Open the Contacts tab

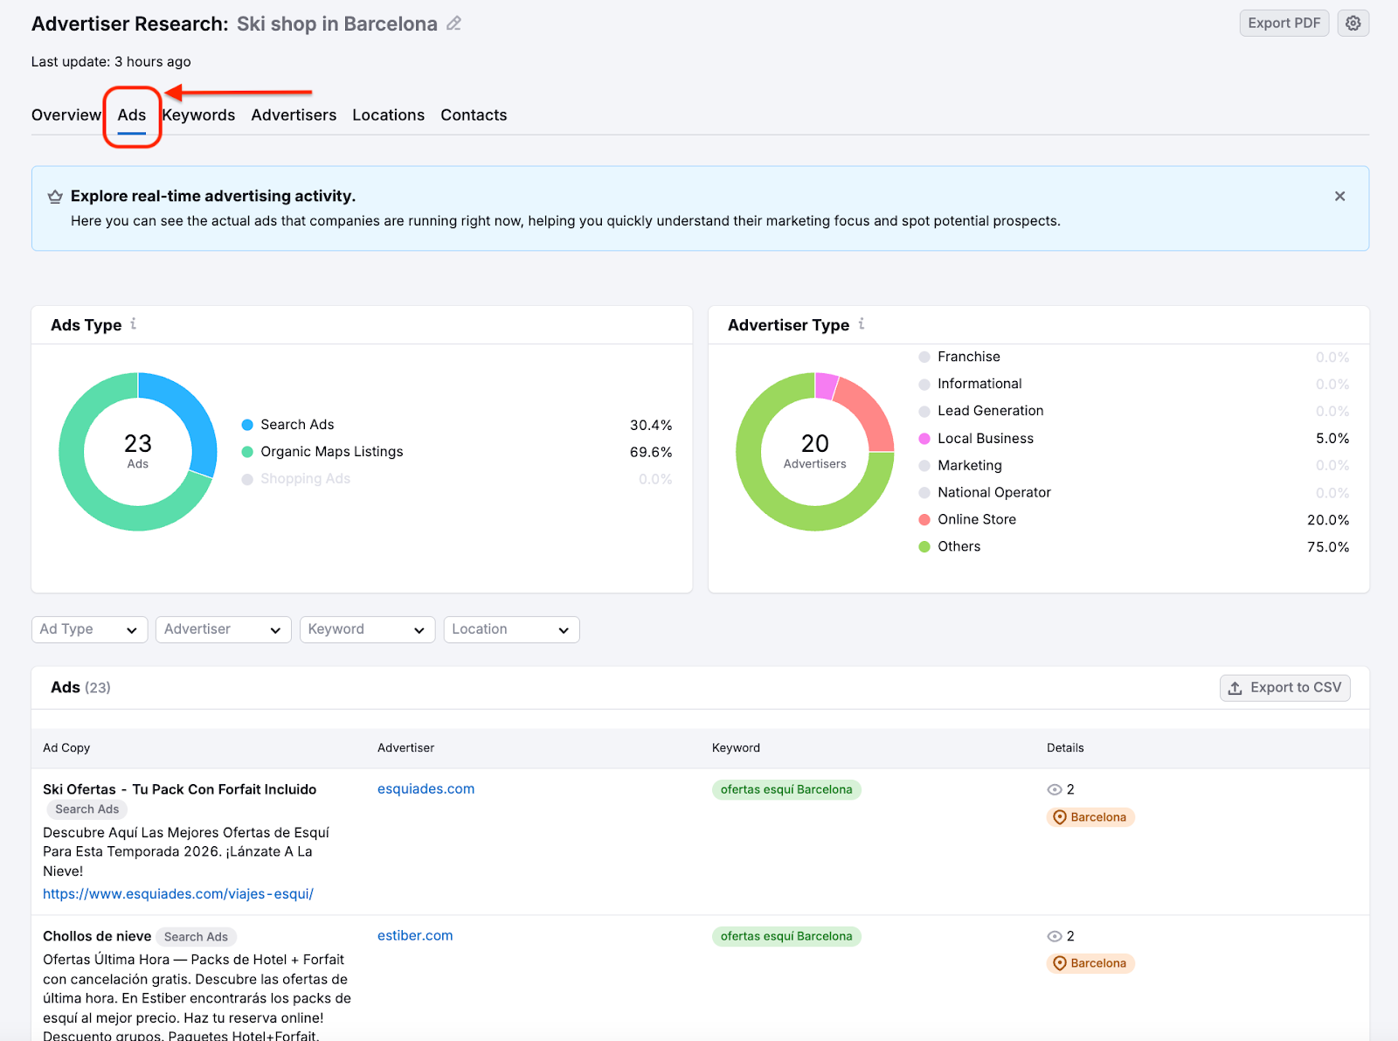tap(474, 115)
